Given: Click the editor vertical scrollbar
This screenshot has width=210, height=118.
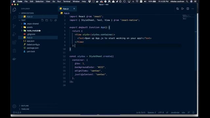Looking at the screenshot, I should pos(196,42).
